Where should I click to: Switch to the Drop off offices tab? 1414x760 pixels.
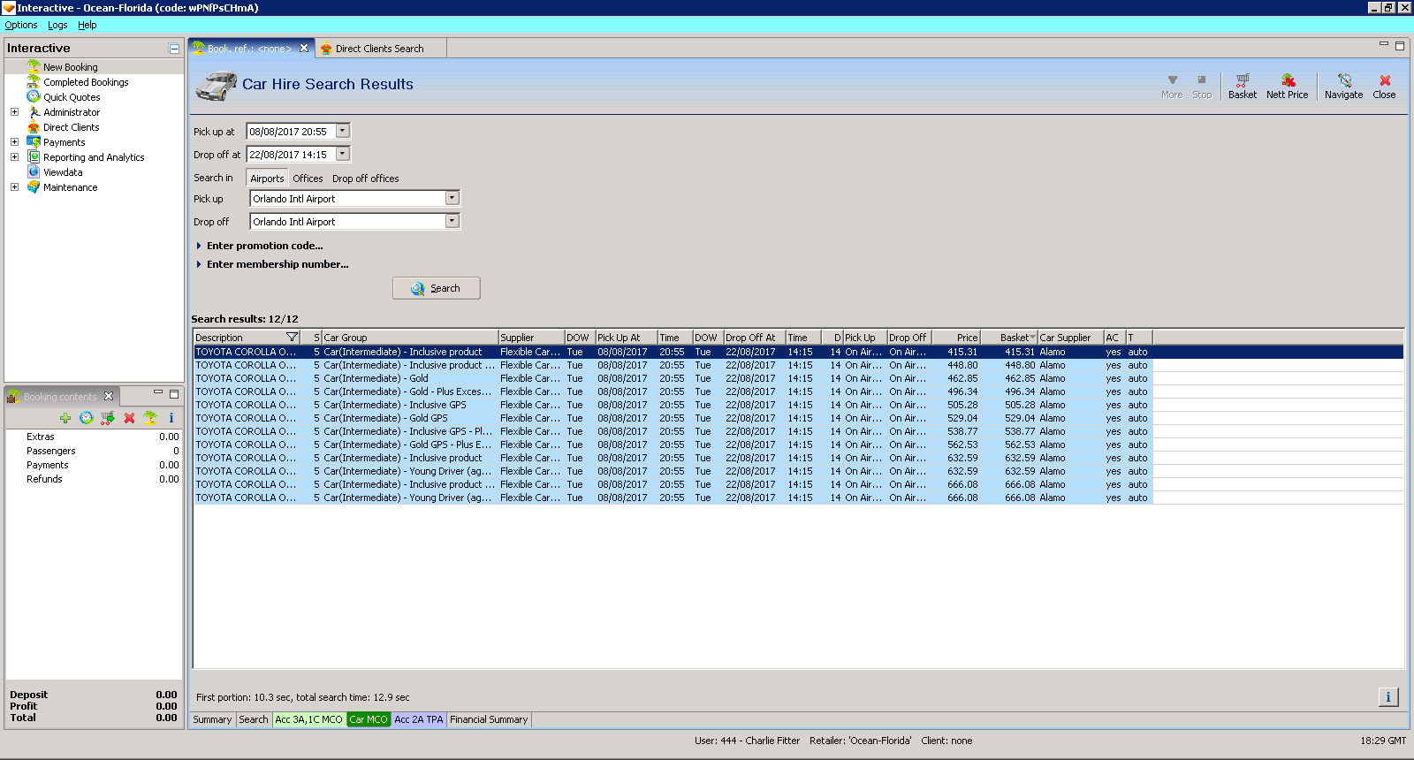(365, 179)
